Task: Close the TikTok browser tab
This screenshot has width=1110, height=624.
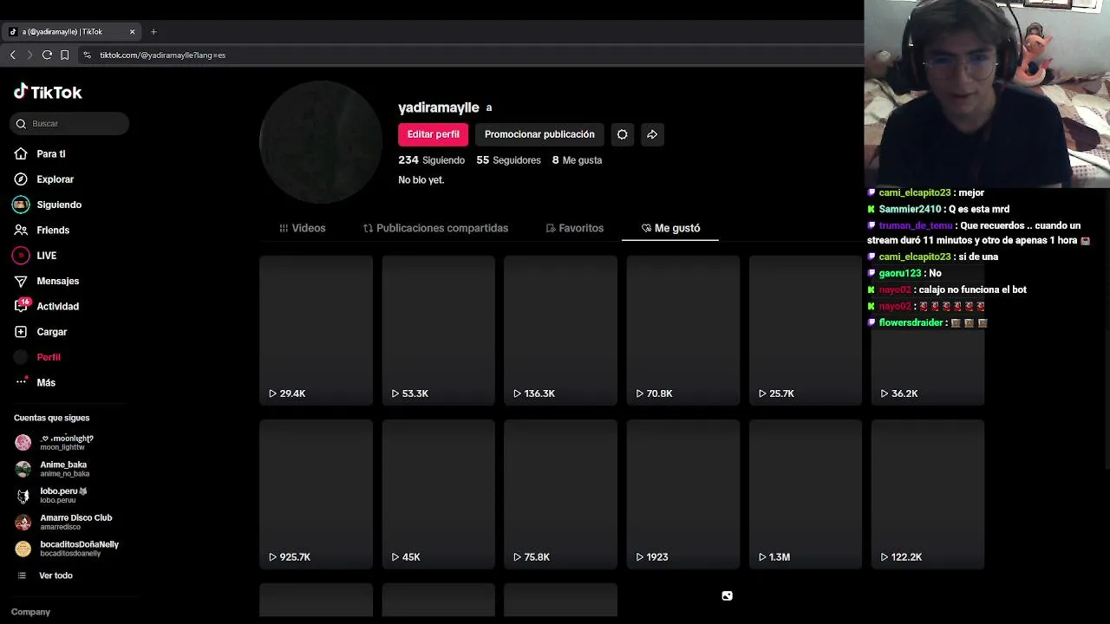Action: tap(132, 32)
